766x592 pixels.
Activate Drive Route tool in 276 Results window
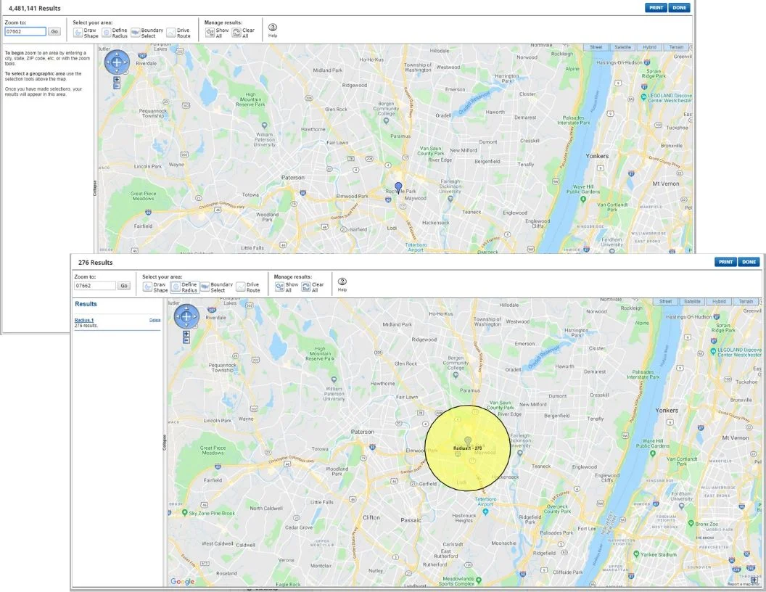247,287
